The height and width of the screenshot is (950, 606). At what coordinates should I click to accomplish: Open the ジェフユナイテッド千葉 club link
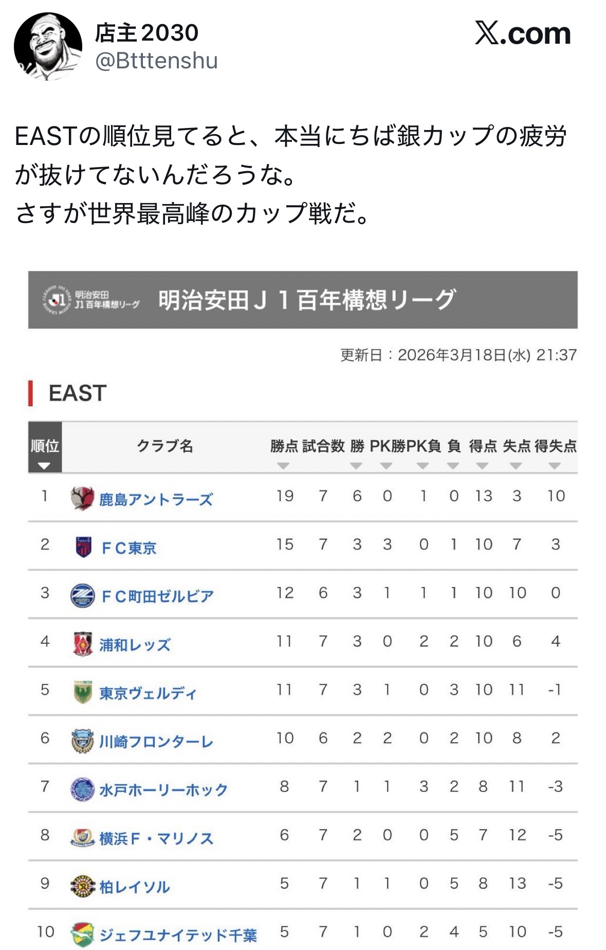pos(178,934)
